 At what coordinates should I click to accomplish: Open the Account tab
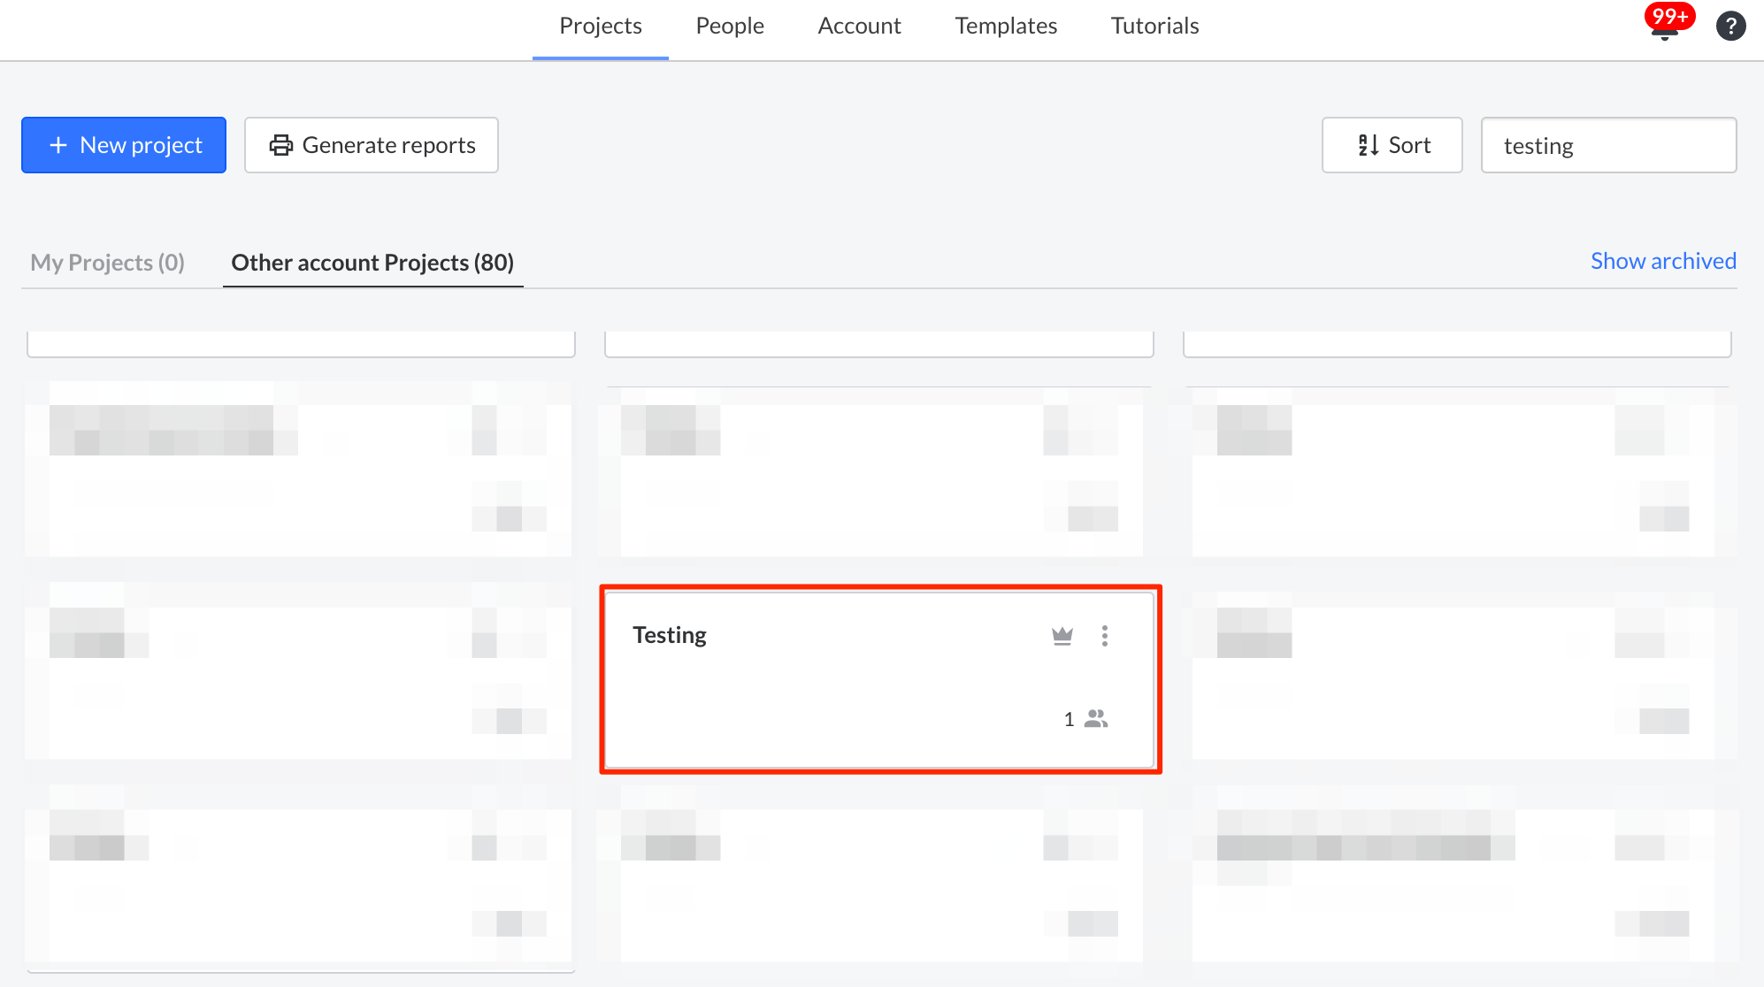[x=859, y=26]
